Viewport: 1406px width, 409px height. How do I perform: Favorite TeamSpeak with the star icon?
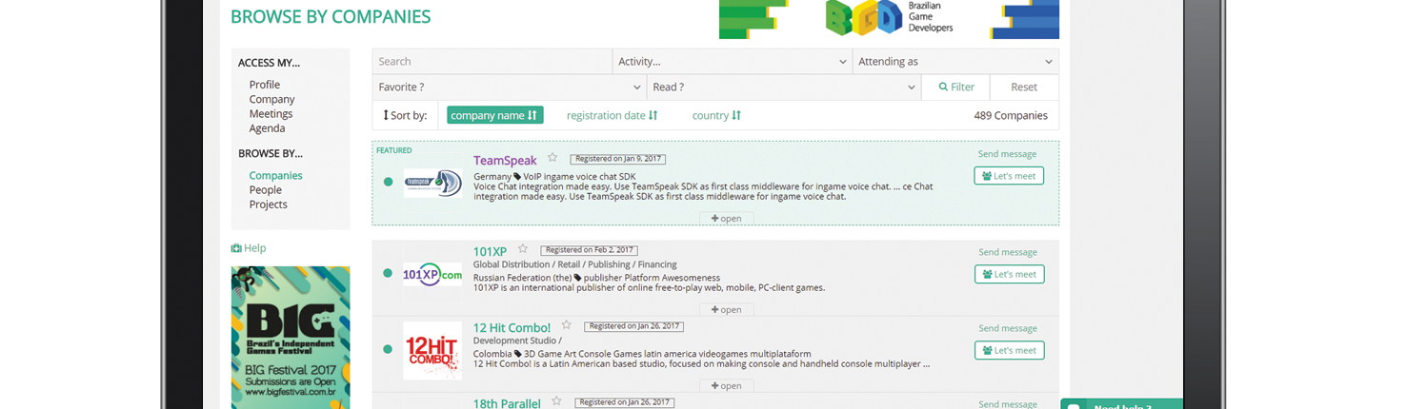coord(552,158)
